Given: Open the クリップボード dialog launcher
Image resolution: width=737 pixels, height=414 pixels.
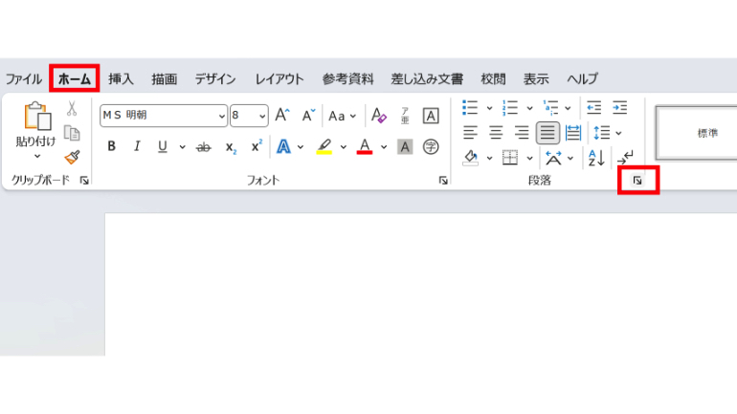Looking at the screenshot, I should (84, 181).
